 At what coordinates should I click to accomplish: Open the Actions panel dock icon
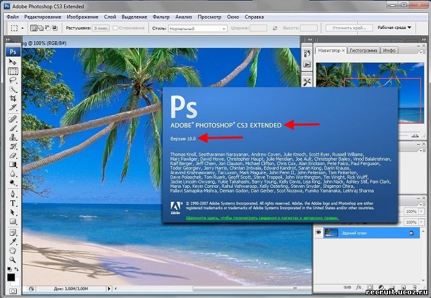tap(307, 65)
